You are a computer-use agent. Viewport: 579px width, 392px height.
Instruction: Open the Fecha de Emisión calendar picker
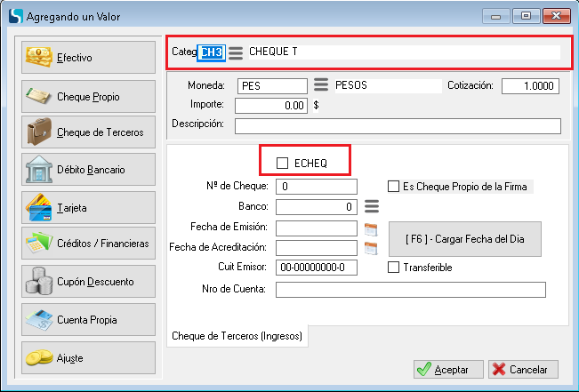pyautogui.click(x=371, y=228)
